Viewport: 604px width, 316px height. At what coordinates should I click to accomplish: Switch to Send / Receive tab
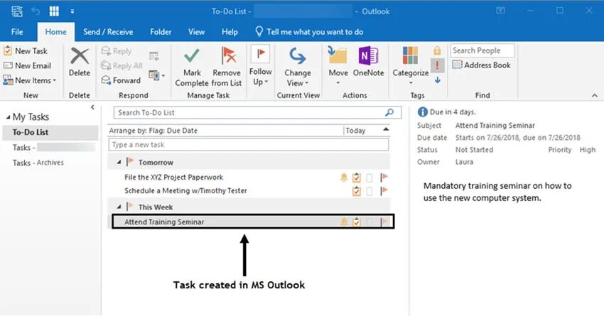pos(108,32)
